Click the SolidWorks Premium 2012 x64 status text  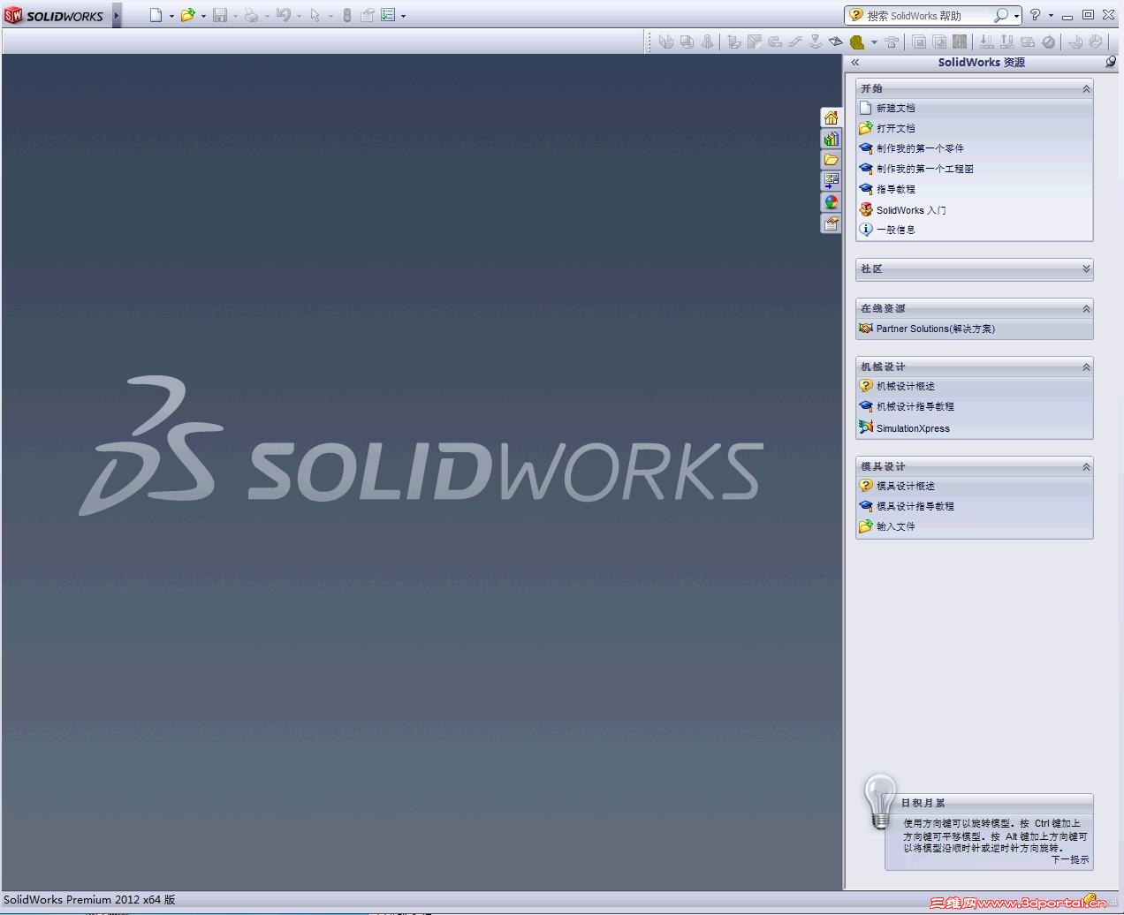tap(89, 900)
